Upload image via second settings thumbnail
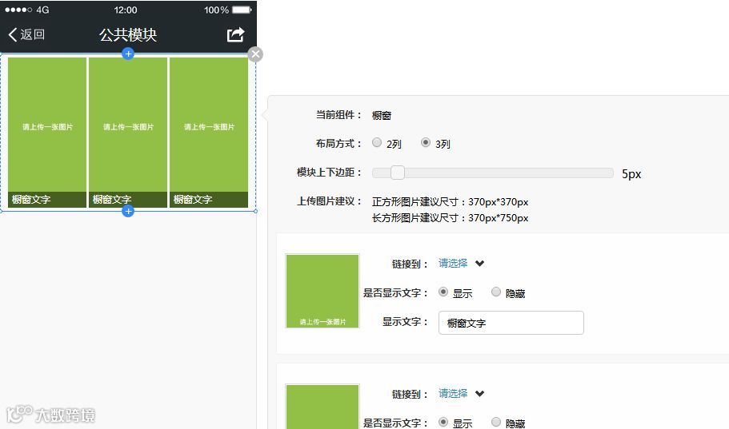This screenshot has width=729, height=429. pos(322,407)
